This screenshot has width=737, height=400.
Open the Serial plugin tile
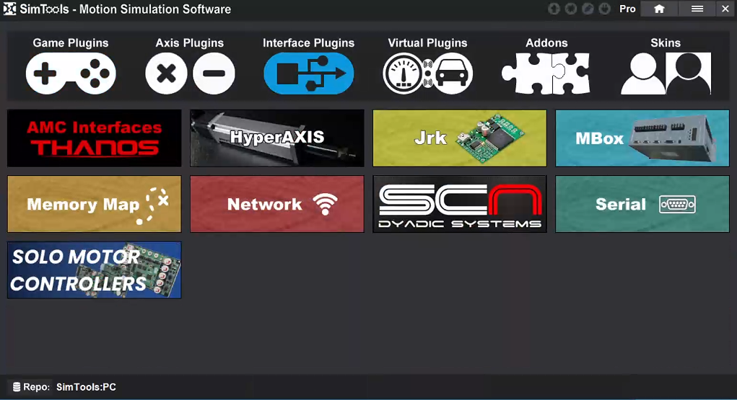[642, 204]
